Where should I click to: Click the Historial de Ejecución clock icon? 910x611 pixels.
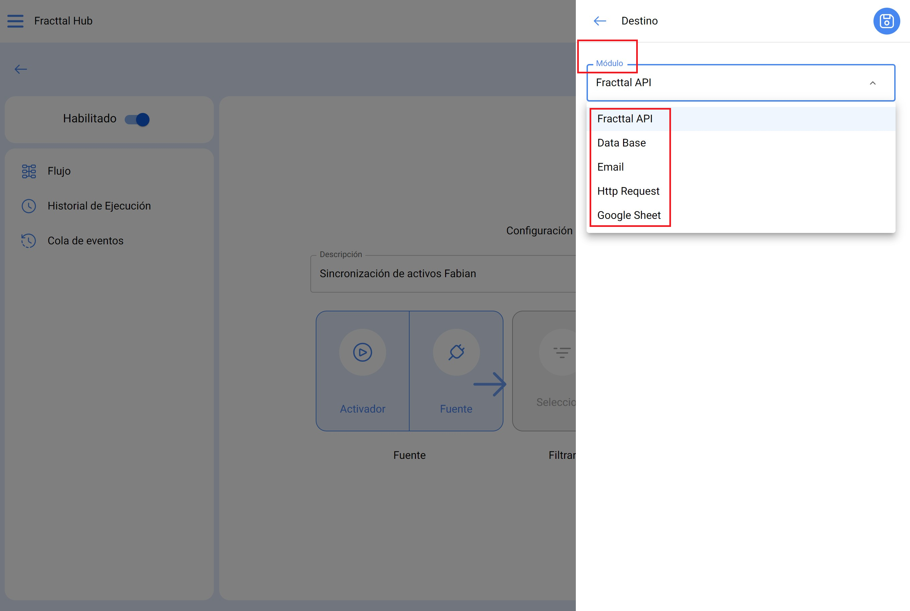[29, 206]
